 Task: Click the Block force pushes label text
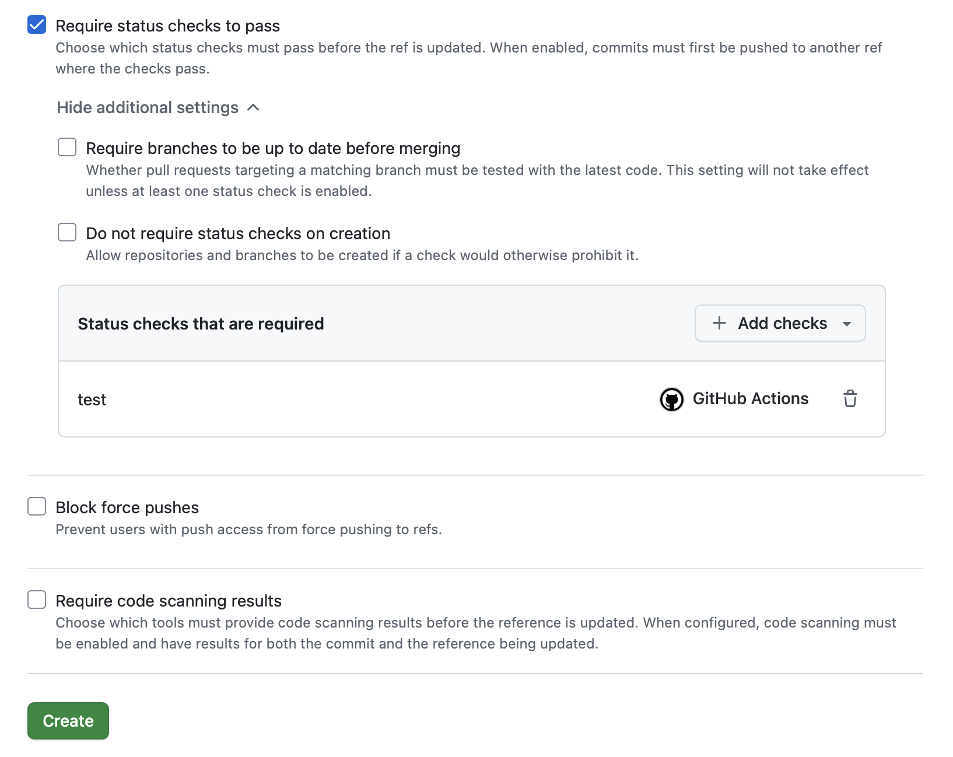point(127,507)
